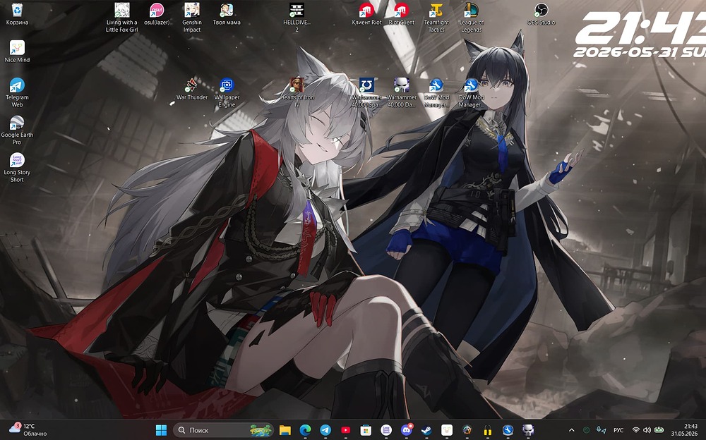Open the Google Earth Pro desktop shortcut

pyautogui.click(x=17, y=130)
